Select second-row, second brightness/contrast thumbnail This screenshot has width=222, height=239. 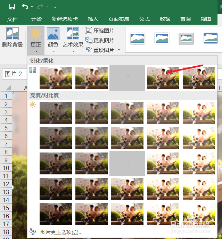coord(91,138)
